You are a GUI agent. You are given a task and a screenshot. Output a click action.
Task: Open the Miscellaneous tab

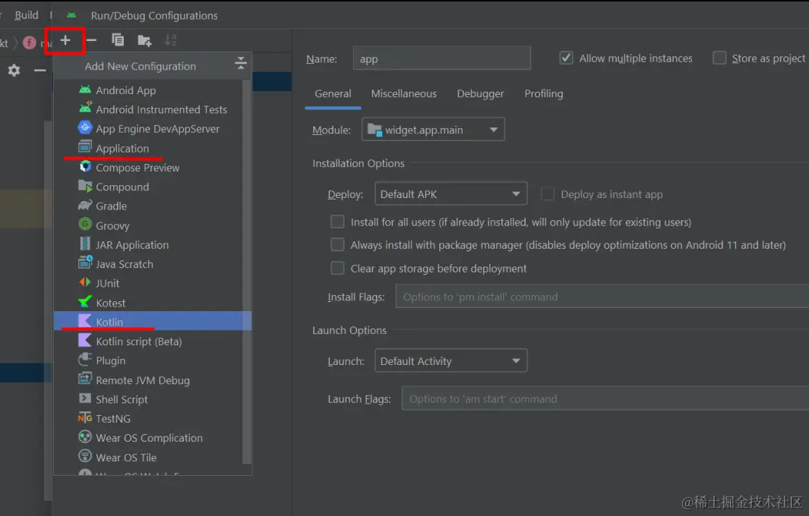pyautogui.click(x=403, y=93)
